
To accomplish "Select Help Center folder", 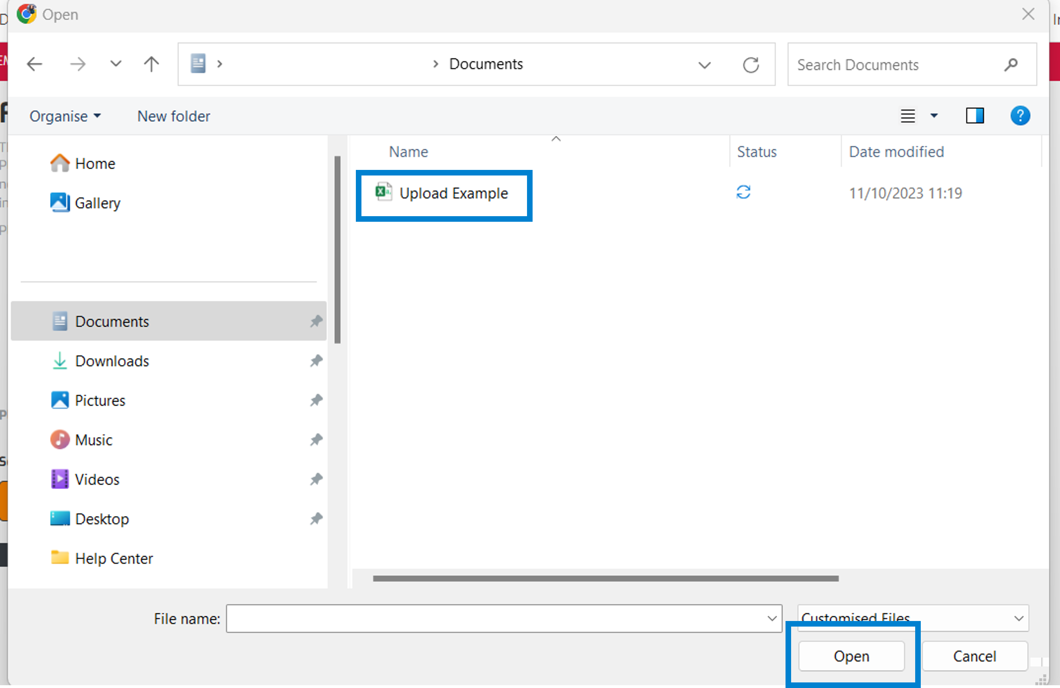I will click(x=168, y=558).
